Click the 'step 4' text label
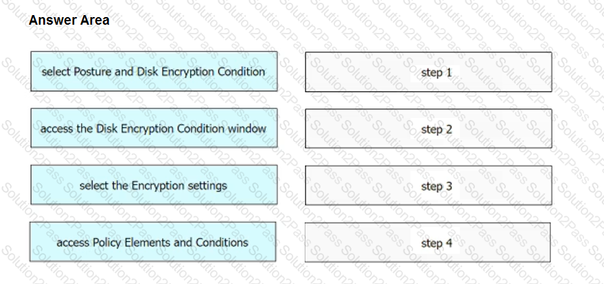Viewport: 604px width, 284px height. point(437,244)
